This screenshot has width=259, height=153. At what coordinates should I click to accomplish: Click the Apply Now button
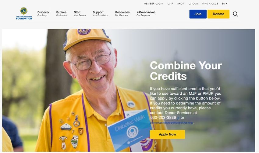[168, 134]
